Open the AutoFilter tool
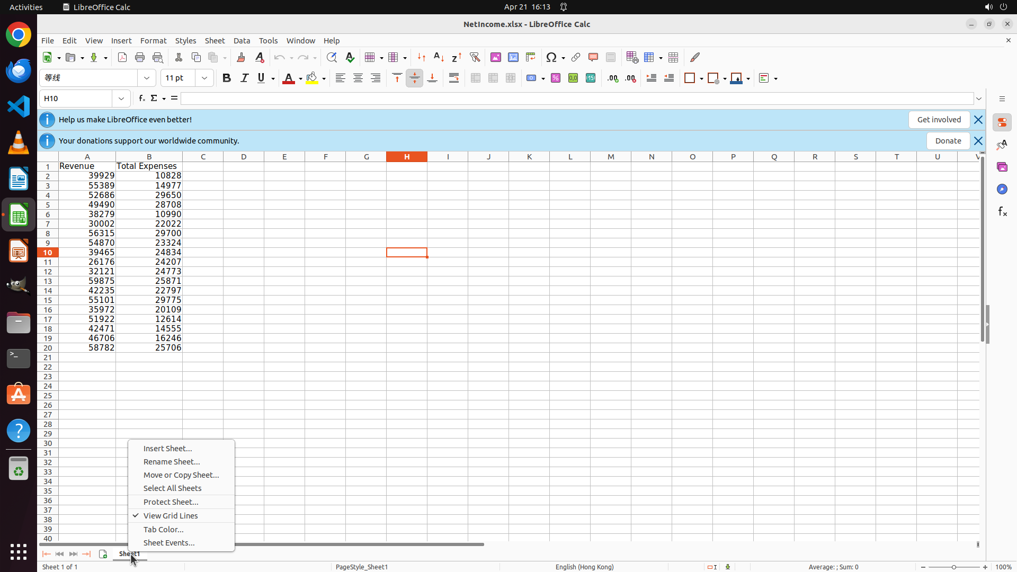Image resolution: width=1017 pixels, height=572 pixels. tap(475, 57)
